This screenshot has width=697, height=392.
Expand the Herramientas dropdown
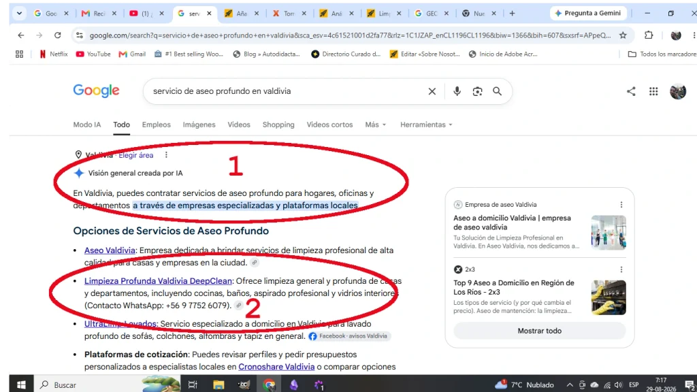(x=426, y=125)
